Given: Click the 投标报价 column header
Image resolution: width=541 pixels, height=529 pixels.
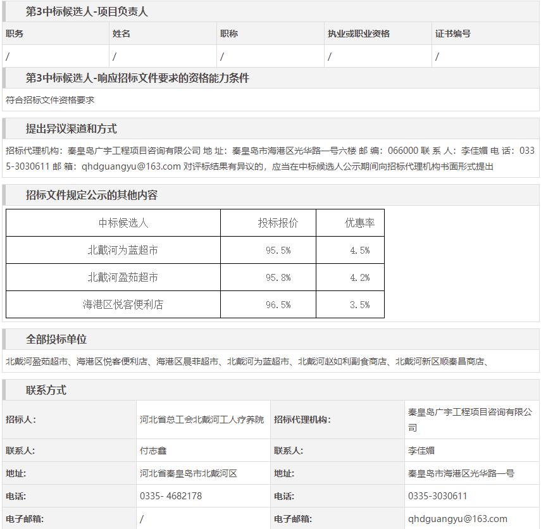Looking at the screenshot, I should click(x=278, y=223).
